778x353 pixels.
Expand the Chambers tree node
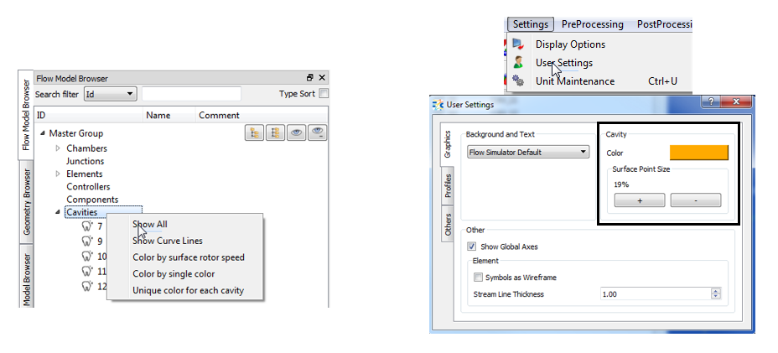tap(59, 148)
